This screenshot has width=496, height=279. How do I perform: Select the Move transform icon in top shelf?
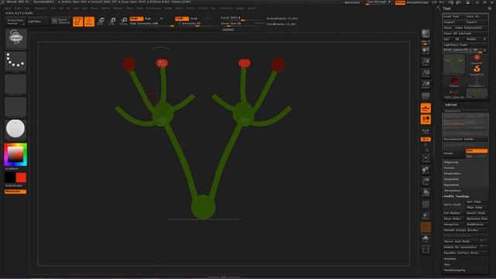[101, 21]
